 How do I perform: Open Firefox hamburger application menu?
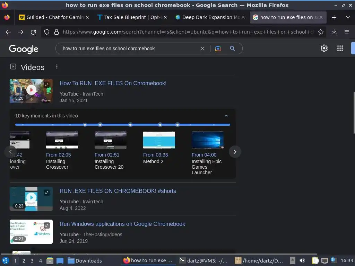coord(347,32)
